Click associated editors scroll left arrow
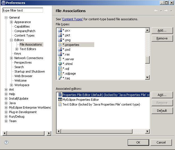Image resolution: width=175 pixels, height=150 pixels. [59, 131]
